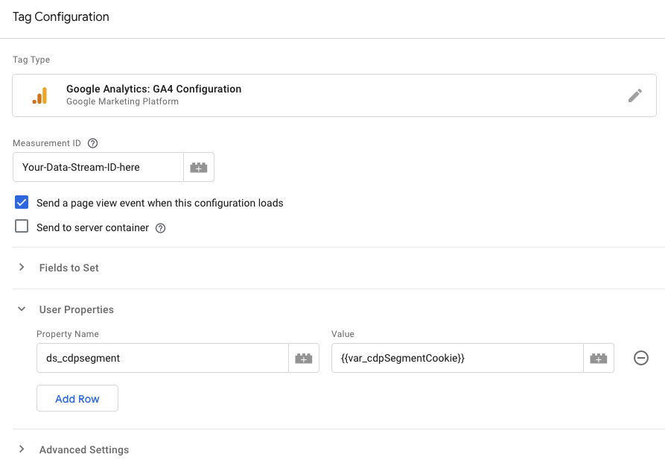Viewport: 665px width, 469px height.
Task: Enable Send to server container checkbox
Action: [22, 226]
